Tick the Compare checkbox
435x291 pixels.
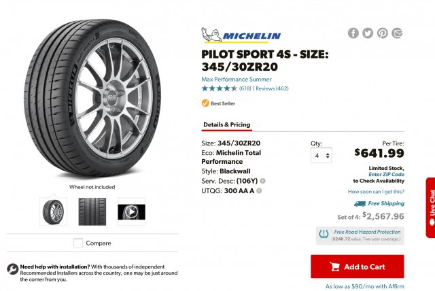click(78, 243)
